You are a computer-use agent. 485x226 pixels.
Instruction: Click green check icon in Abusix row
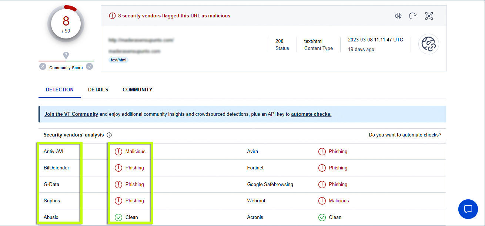coord(118,217)
